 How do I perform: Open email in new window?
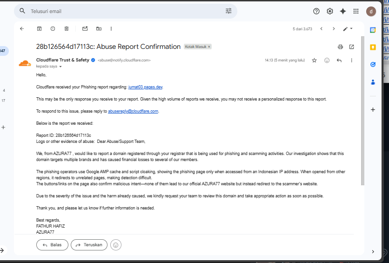coord(351,47)
